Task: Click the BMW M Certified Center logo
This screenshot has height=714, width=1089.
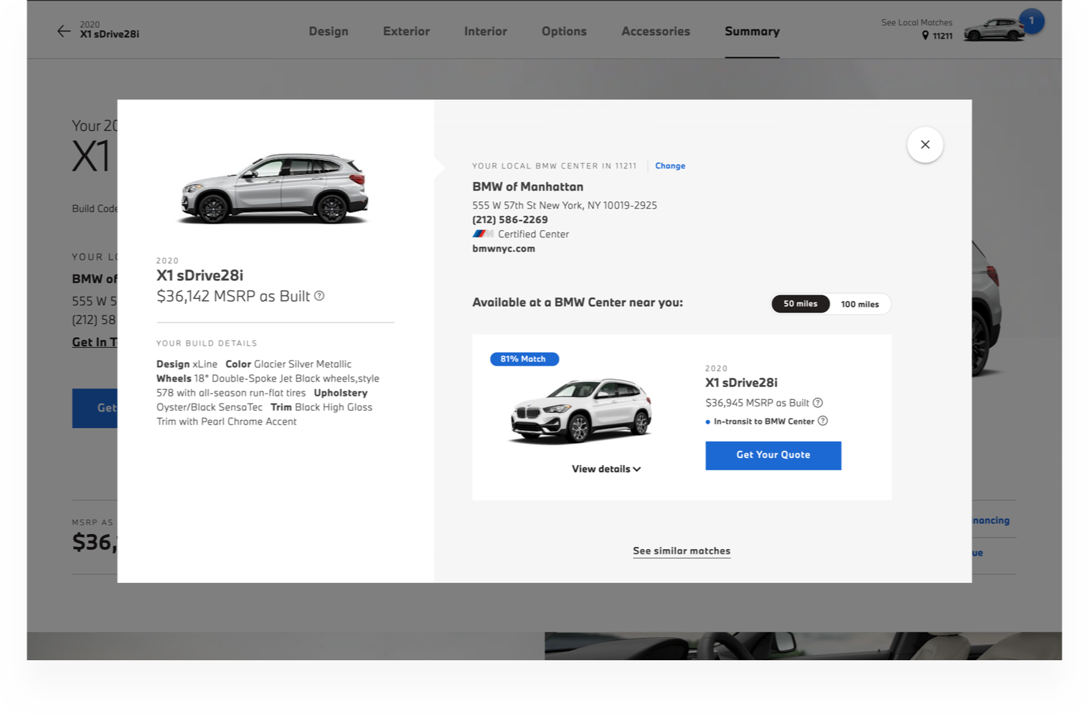Action: click(482, 234)
